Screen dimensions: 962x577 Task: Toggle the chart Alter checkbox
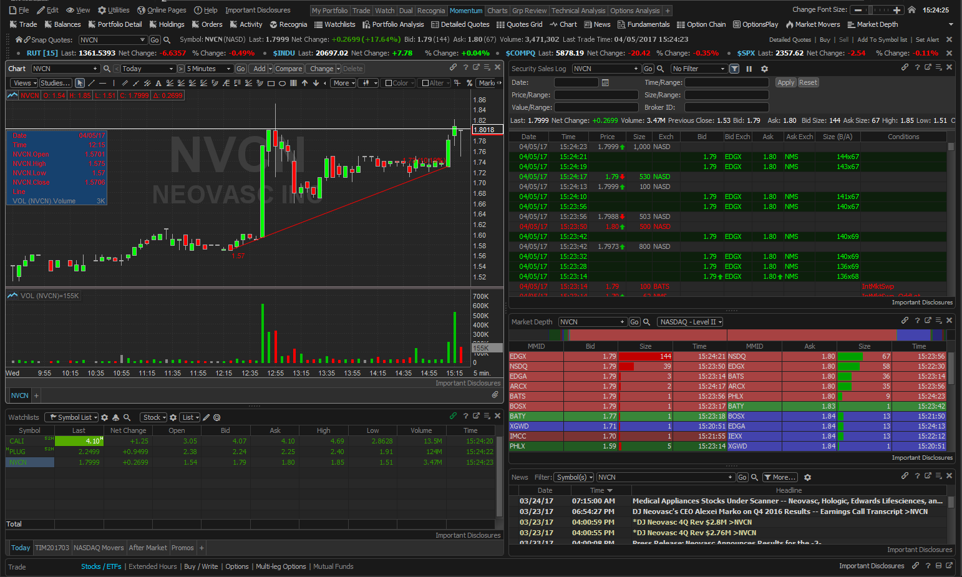pos(425,83)
